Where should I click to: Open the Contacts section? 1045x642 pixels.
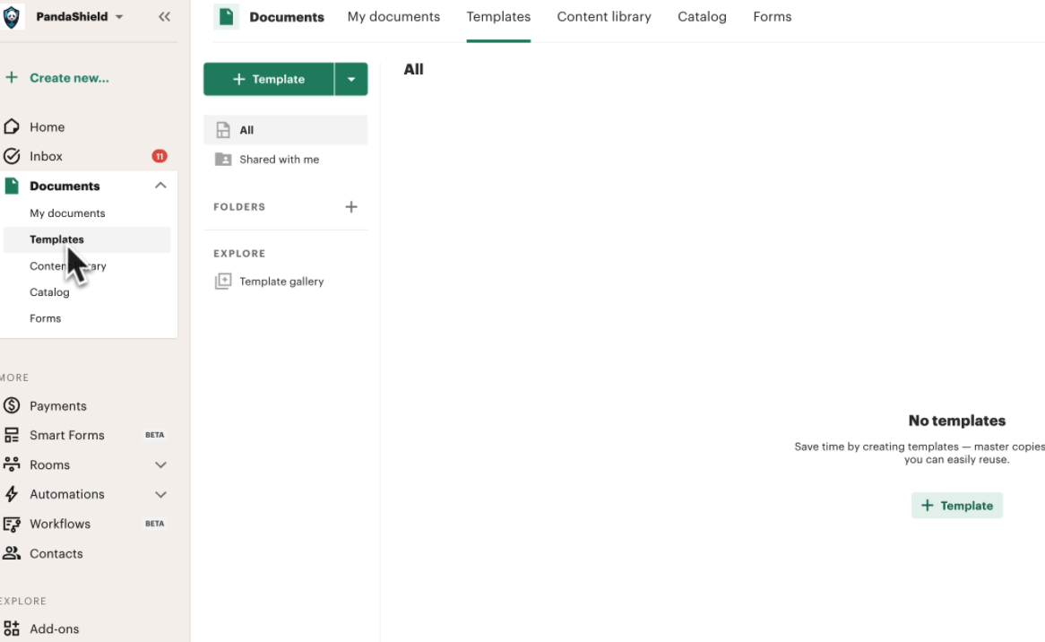54,553
